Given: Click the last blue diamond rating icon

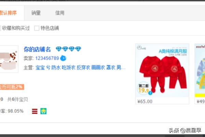Looking at the screenshot, I should (x=78, y=49).
